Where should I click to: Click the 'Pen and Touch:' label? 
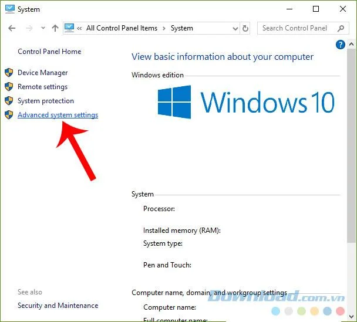pos(167,265)
